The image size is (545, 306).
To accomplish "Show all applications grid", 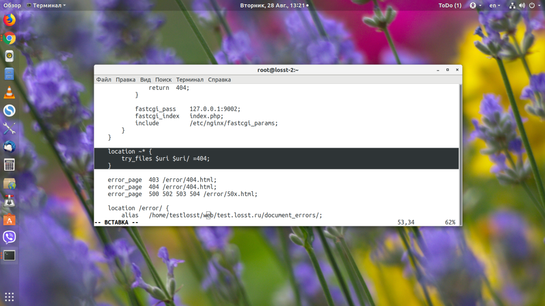I will [x=9, y=296].
